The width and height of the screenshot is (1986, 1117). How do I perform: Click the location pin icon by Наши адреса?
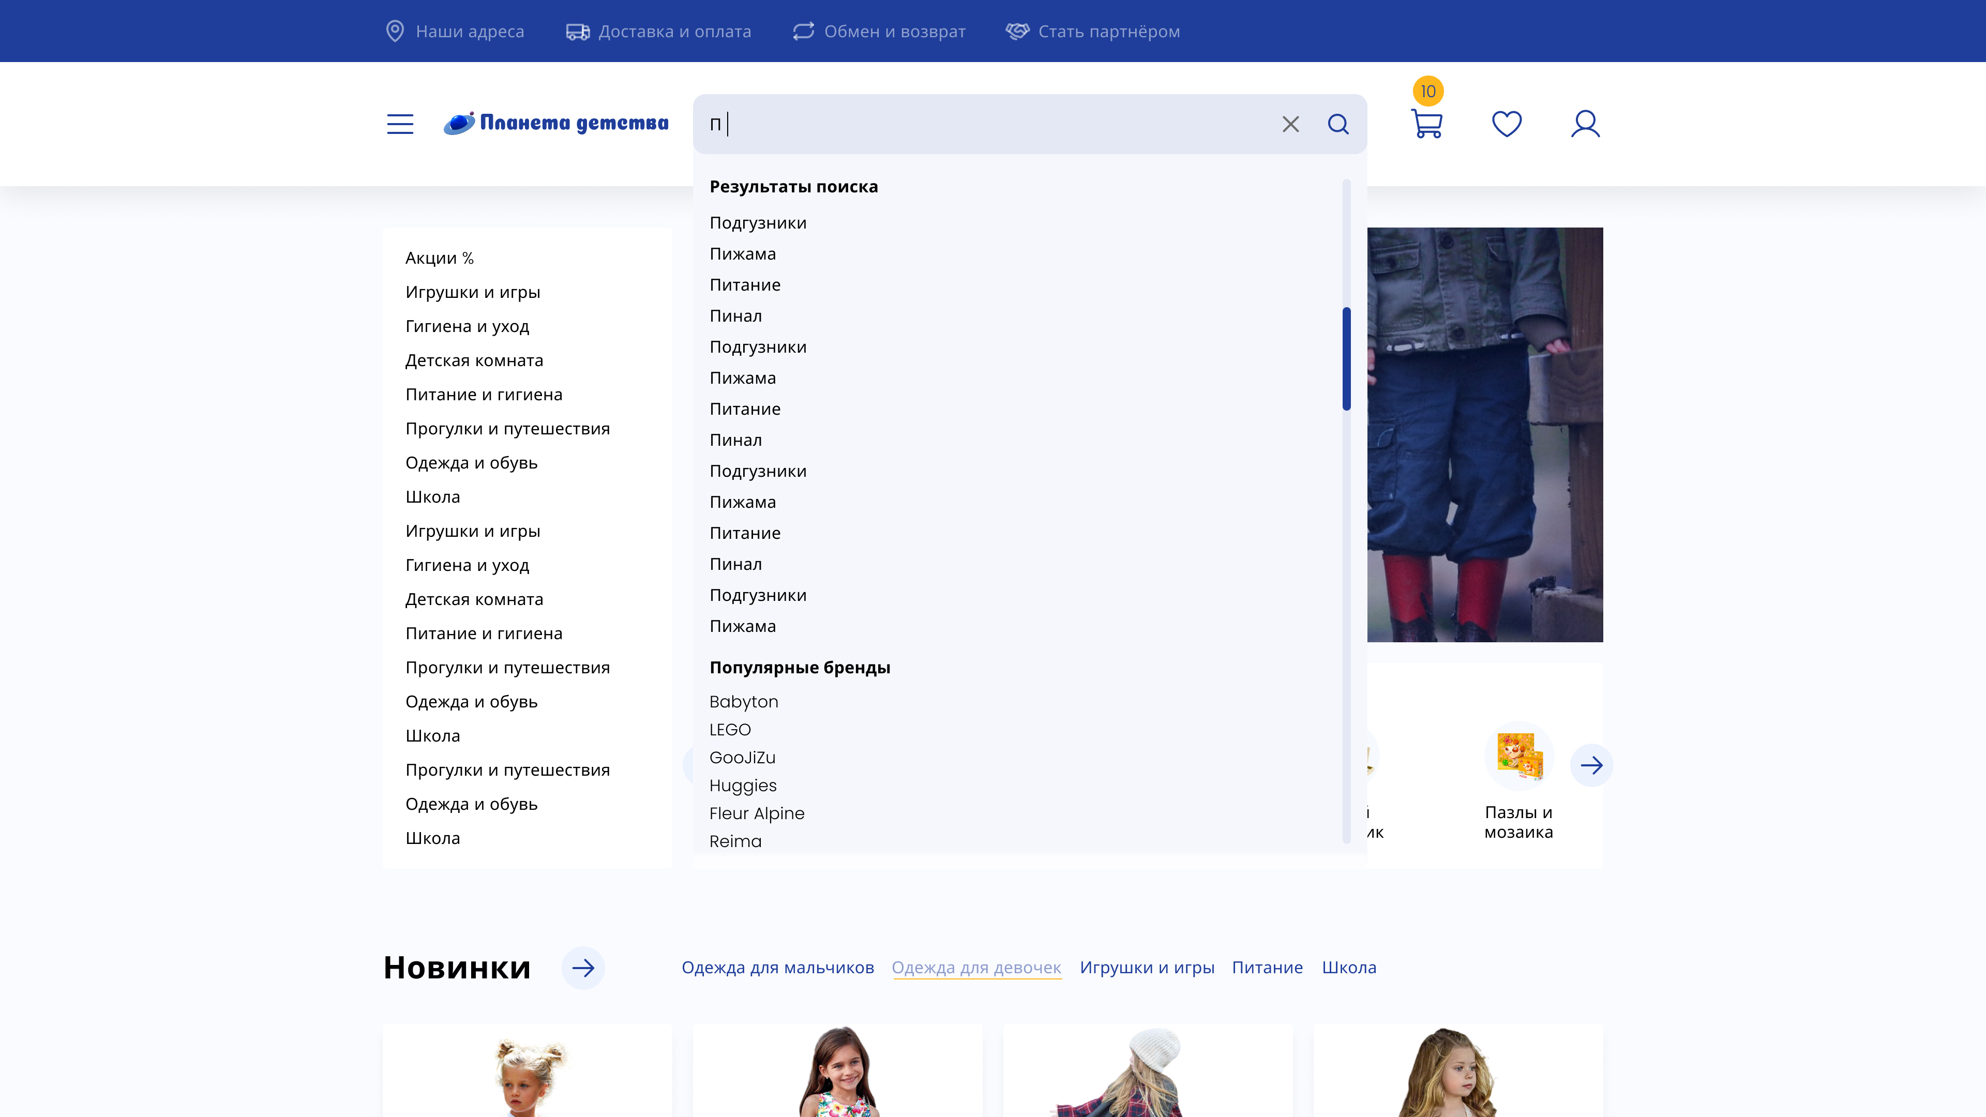tap(395, 31)
